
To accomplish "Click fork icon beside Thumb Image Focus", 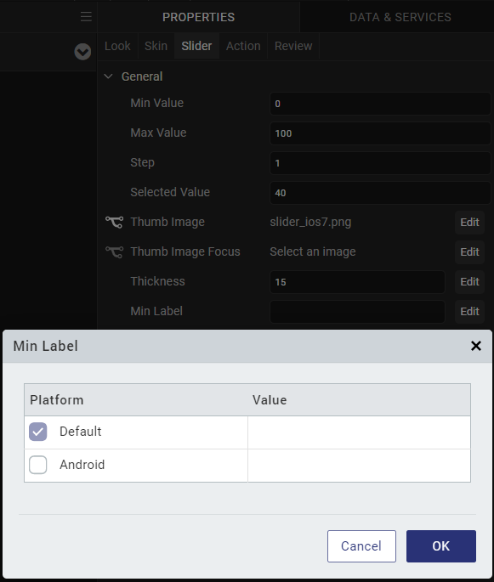I will point(115,251).
